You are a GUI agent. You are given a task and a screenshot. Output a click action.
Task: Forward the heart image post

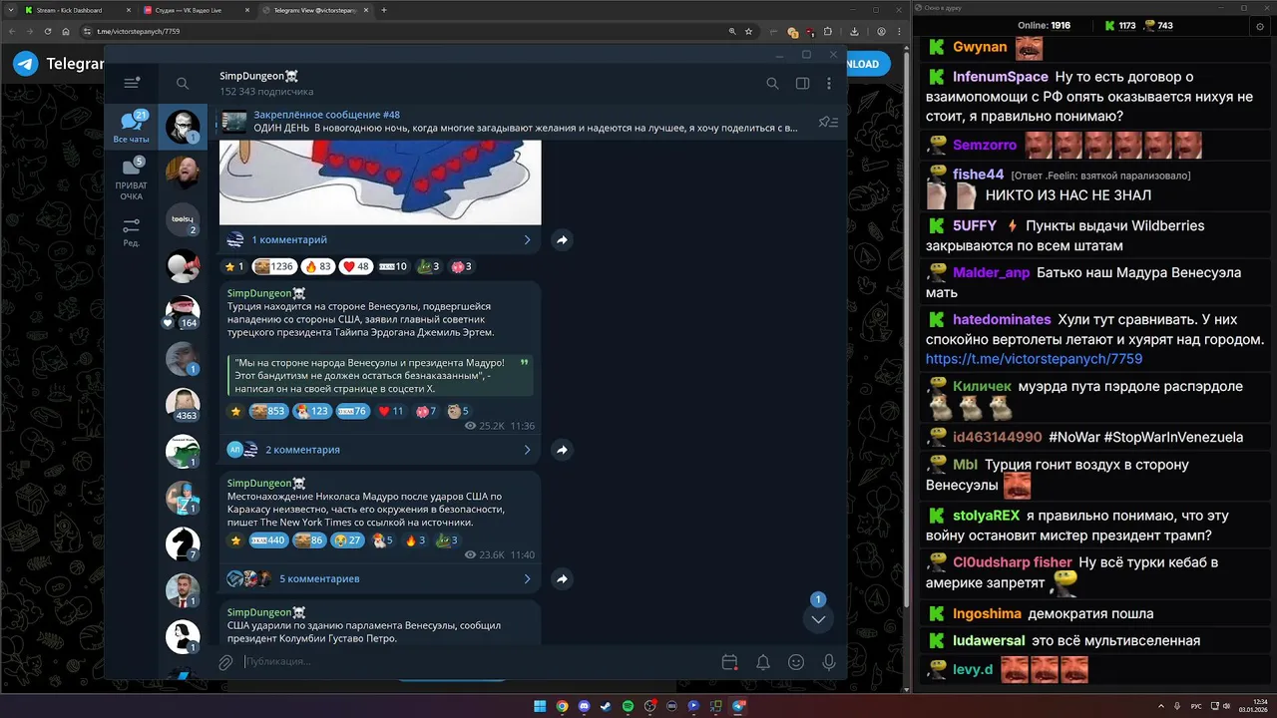point(562,239)
